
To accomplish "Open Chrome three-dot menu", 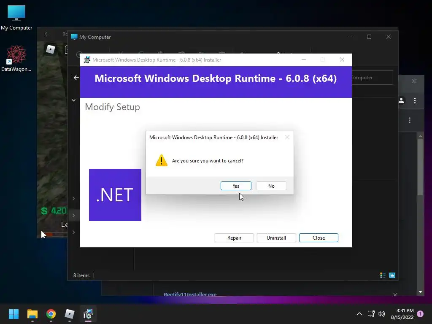I will coord(415,100).
